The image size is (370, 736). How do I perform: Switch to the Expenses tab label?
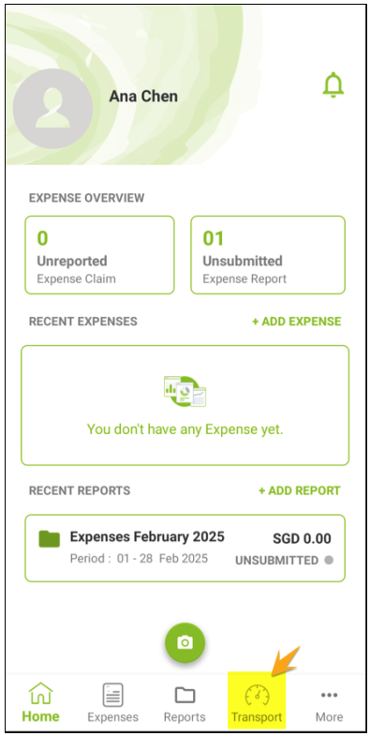tap(113, 717)
